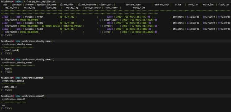Click client port value 52828
This screenshot has height=112, width=231.
pos(110,29)
